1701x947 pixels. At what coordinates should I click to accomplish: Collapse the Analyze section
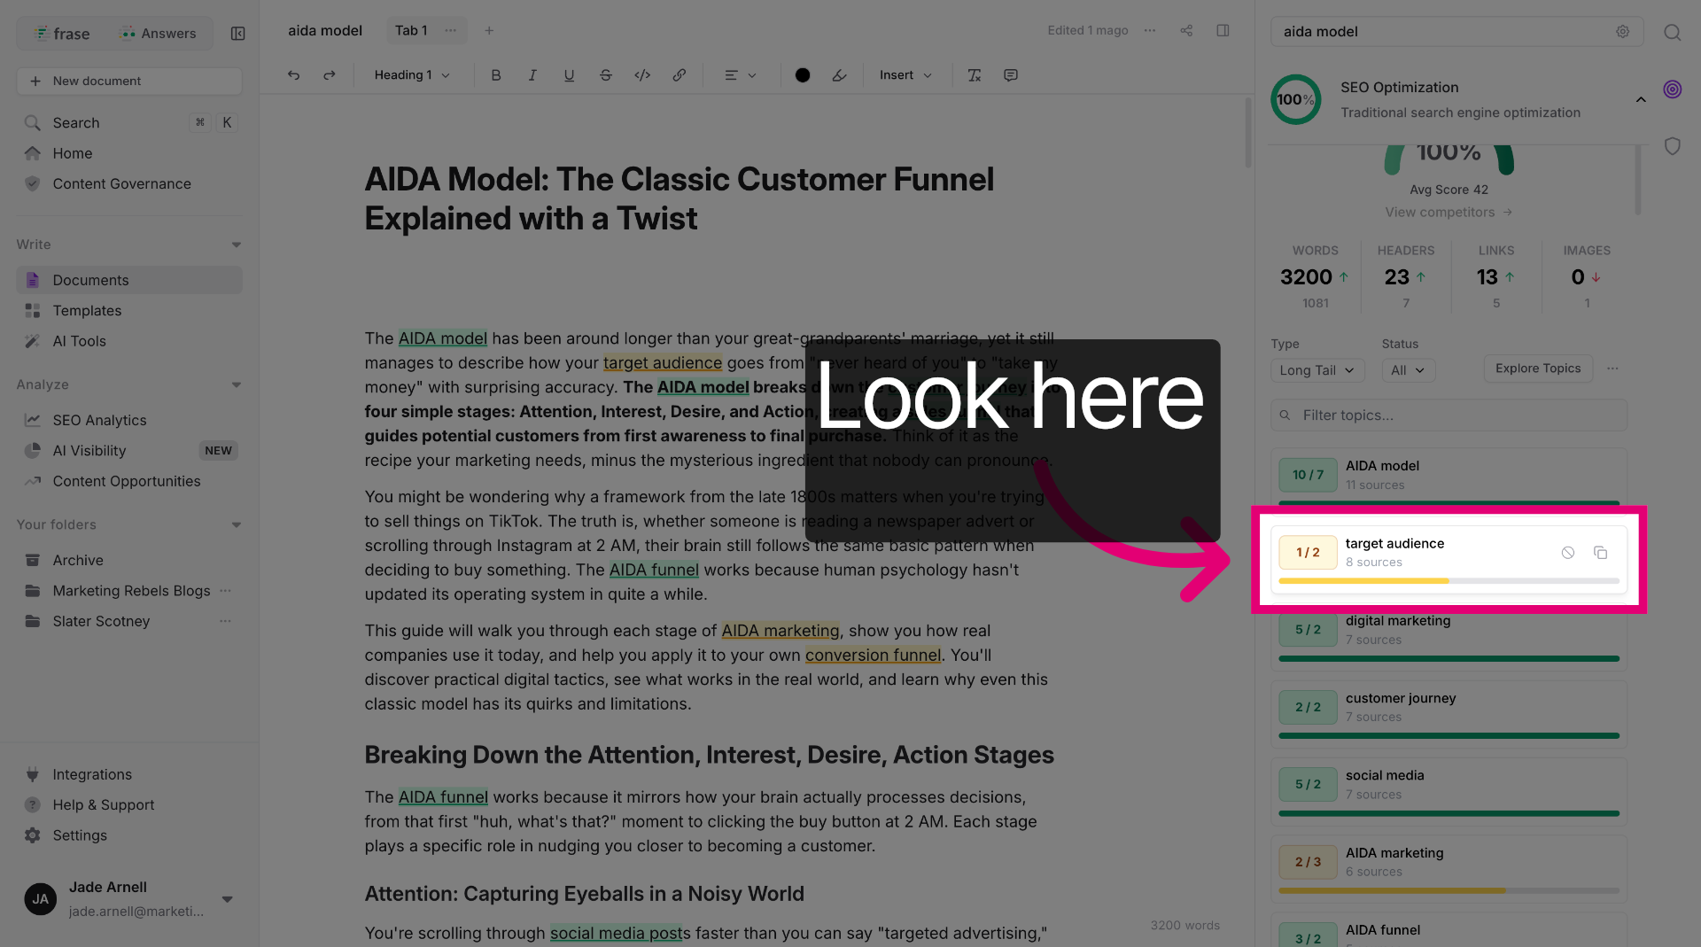point(237,384)
